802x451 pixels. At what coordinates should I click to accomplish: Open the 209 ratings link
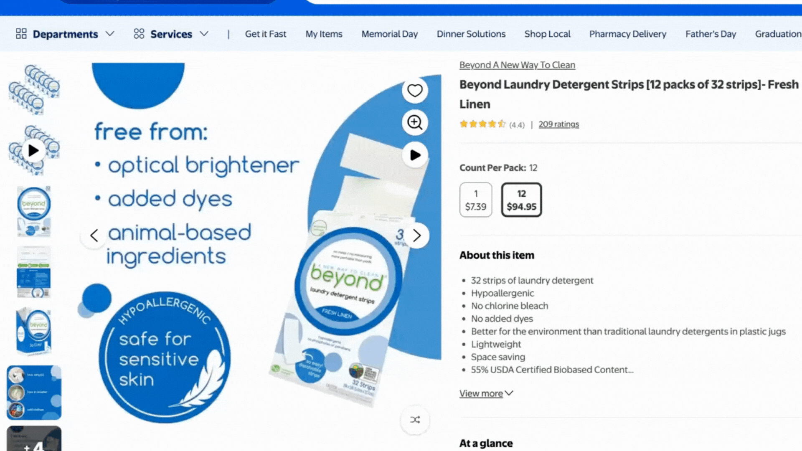coord(558,124)
